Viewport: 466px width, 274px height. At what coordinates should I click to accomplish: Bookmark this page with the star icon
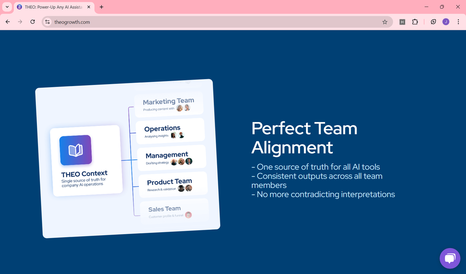(385, 22)
